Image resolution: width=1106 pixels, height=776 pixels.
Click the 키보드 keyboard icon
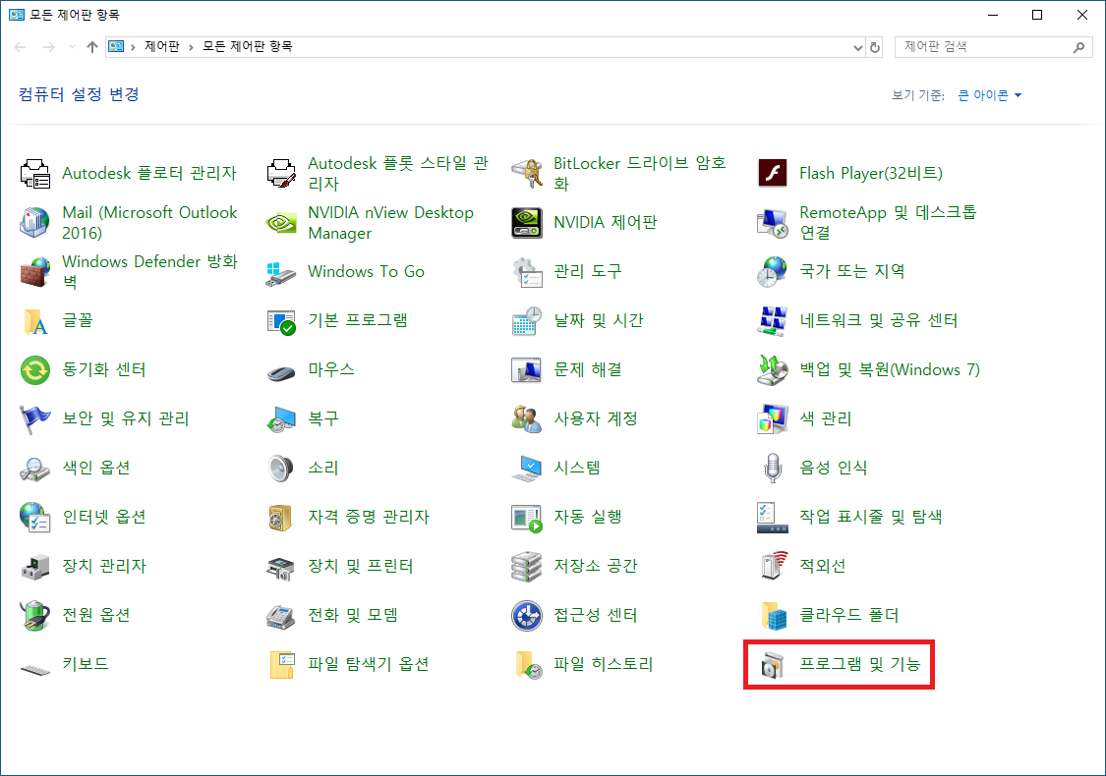pos(34,669)
